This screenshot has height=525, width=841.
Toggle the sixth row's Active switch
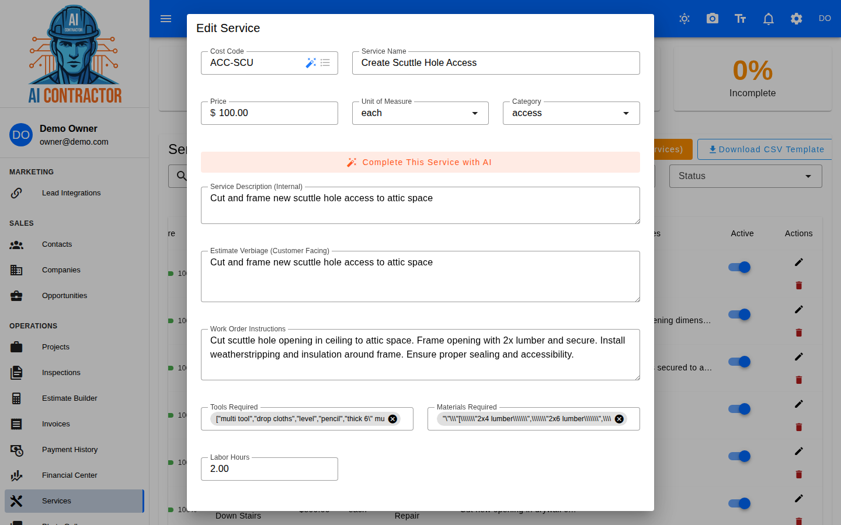739,503
